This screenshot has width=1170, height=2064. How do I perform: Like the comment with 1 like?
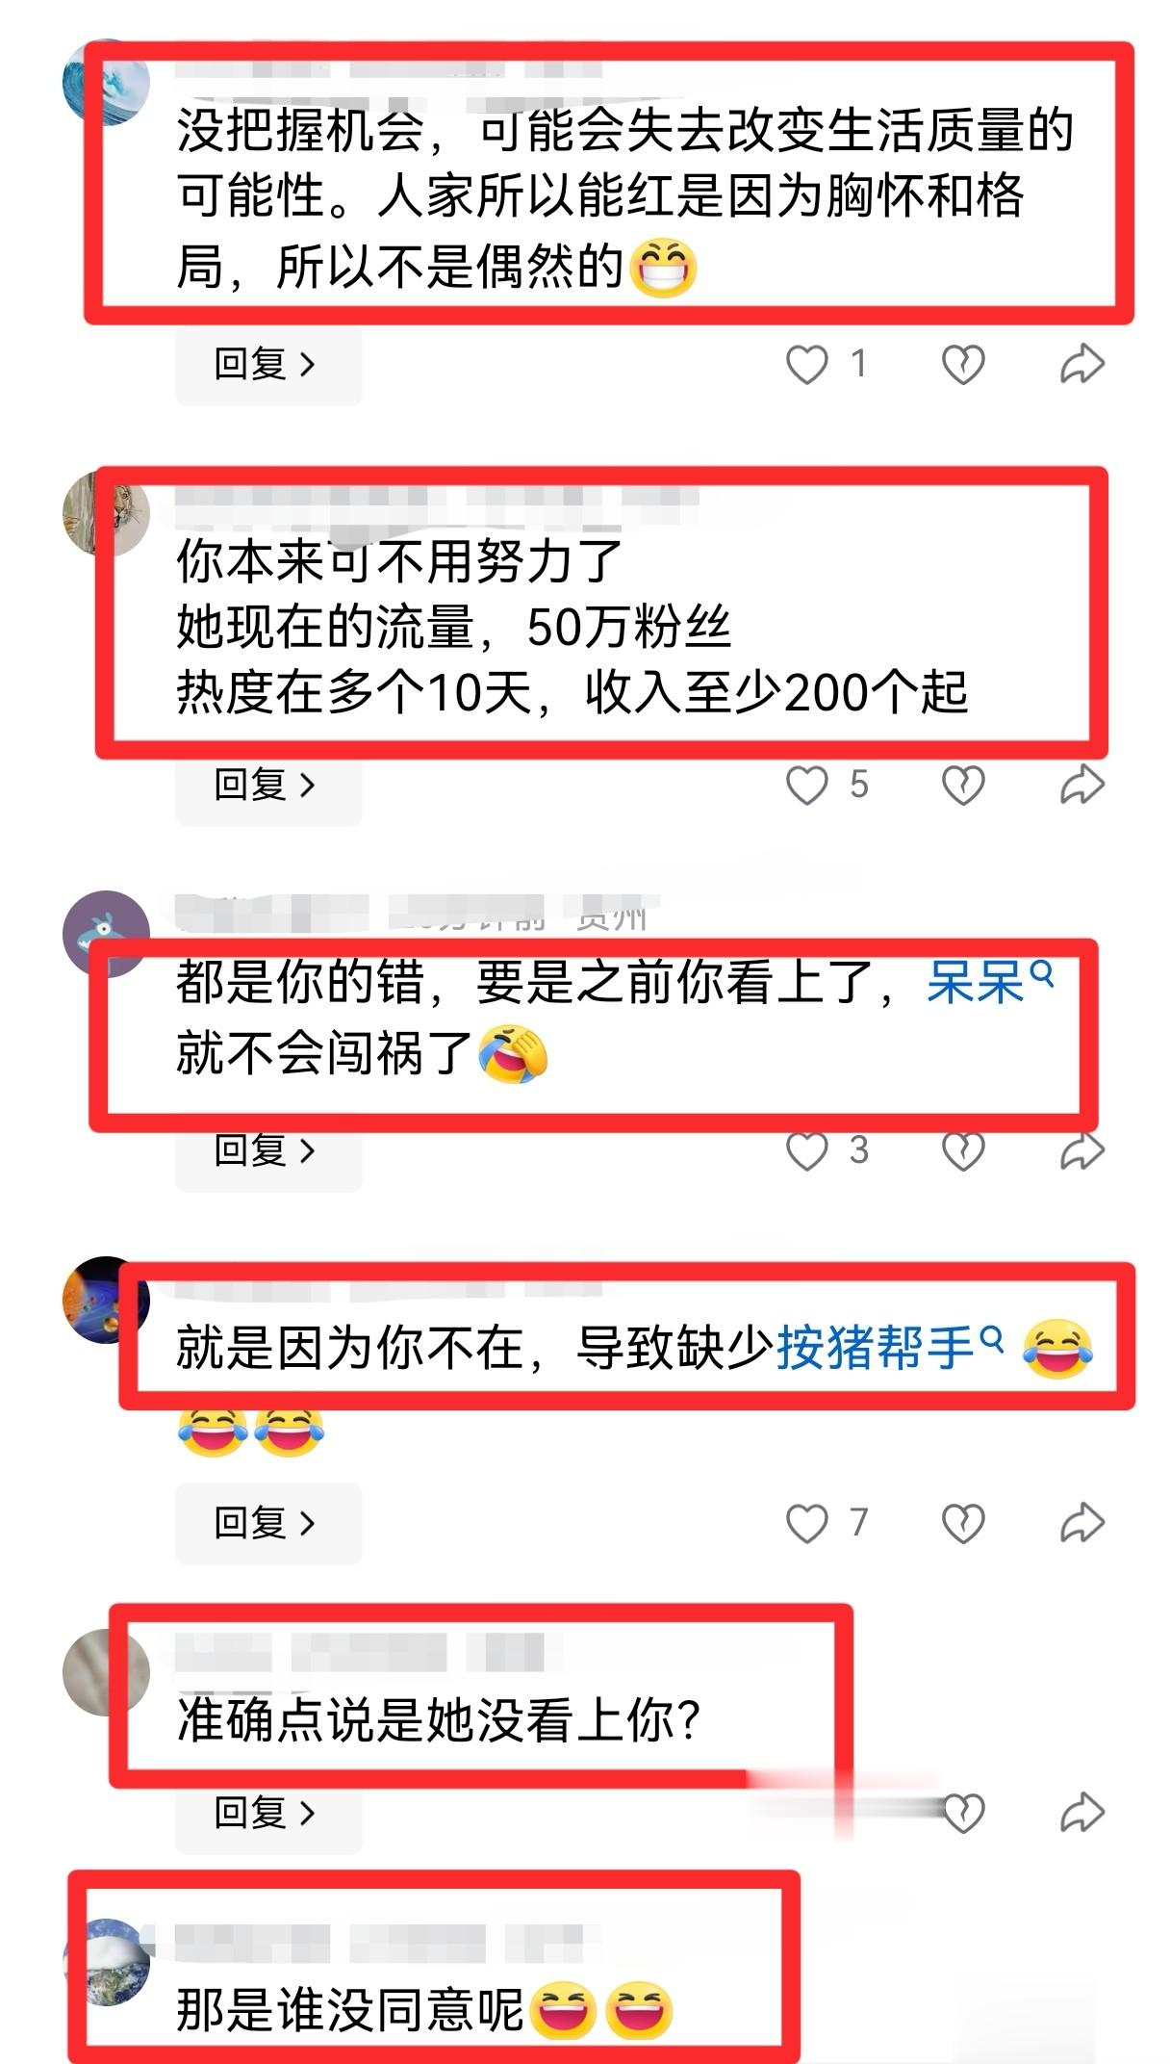point(806,365)
